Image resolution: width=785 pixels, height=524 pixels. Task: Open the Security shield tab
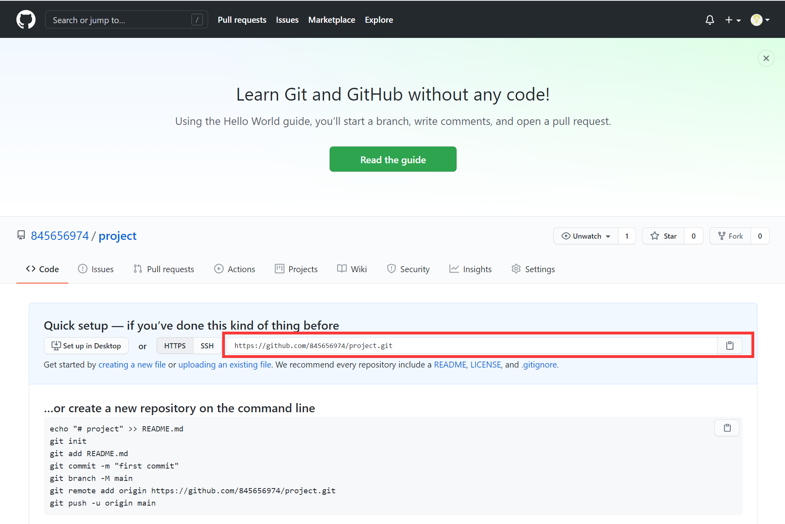408,269
